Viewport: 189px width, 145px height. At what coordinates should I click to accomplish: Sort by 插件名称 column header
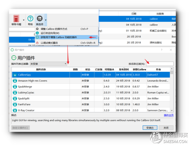point(41,69)
